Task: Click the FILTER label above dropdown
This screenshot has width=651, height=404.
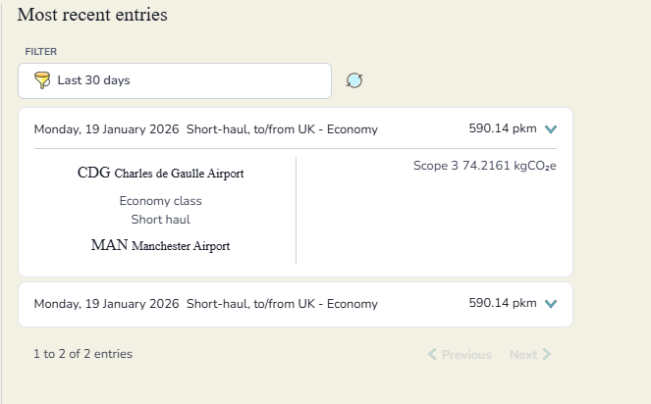Action: pyautogui.click(x=41, y=51)
